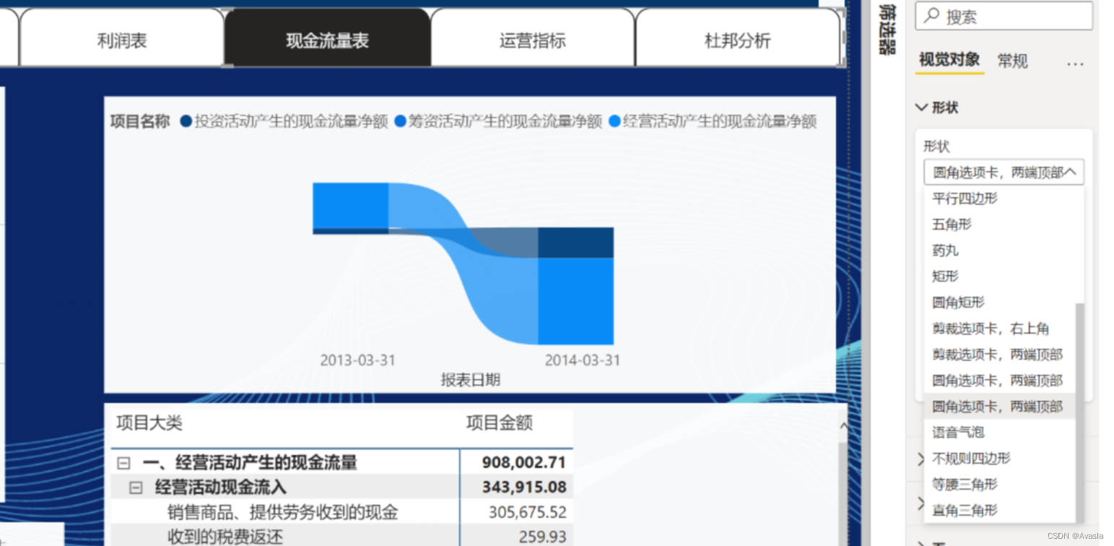Image resolution: width=1114 pixels, height=546 pixels.
Task: Collapse the 形状 section chevron
Action: (921, 108)
